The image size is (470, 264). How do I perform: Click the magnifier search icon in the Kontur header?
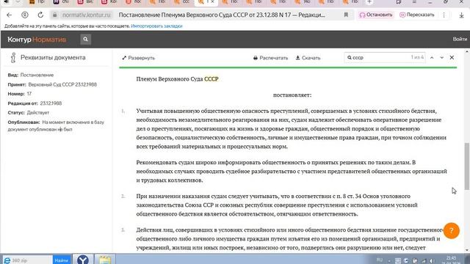click(85, 39)
